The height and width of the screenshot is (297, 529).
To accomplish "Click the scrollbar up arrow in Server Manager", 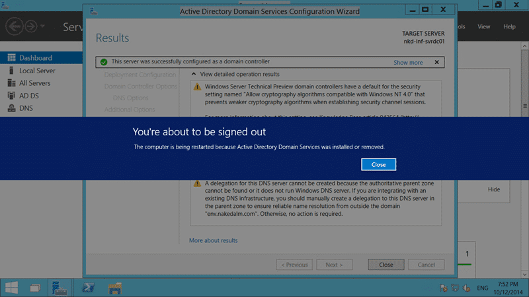I will tap(525, 46).
